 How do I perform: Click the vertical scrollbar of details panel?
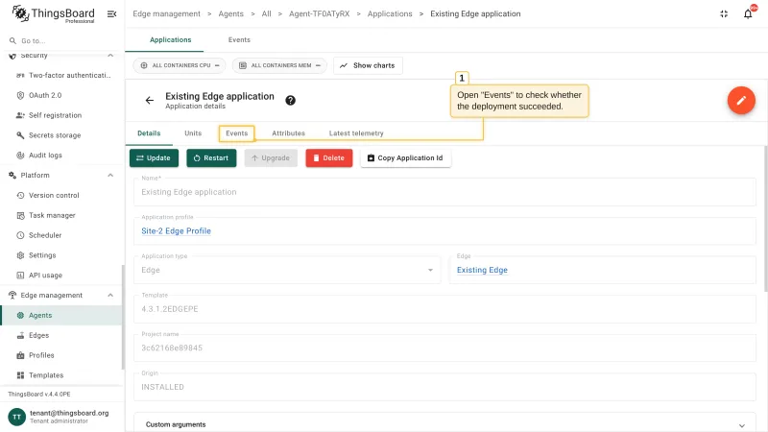[x=765, y=218]
